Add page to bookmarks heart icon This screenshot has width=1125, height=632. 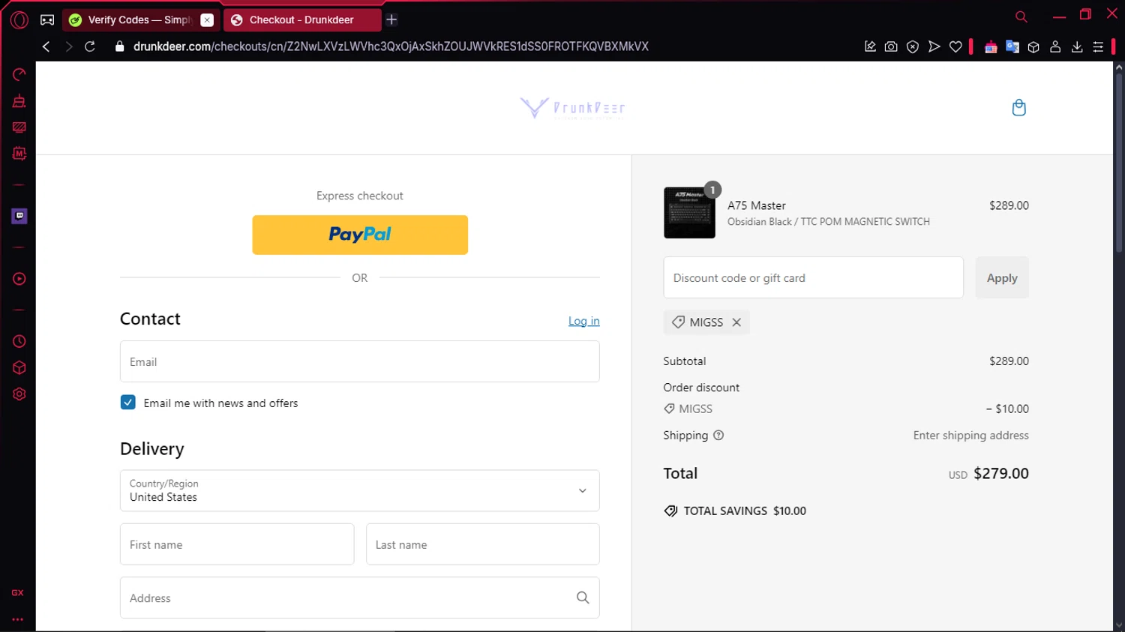pos(955,46)
